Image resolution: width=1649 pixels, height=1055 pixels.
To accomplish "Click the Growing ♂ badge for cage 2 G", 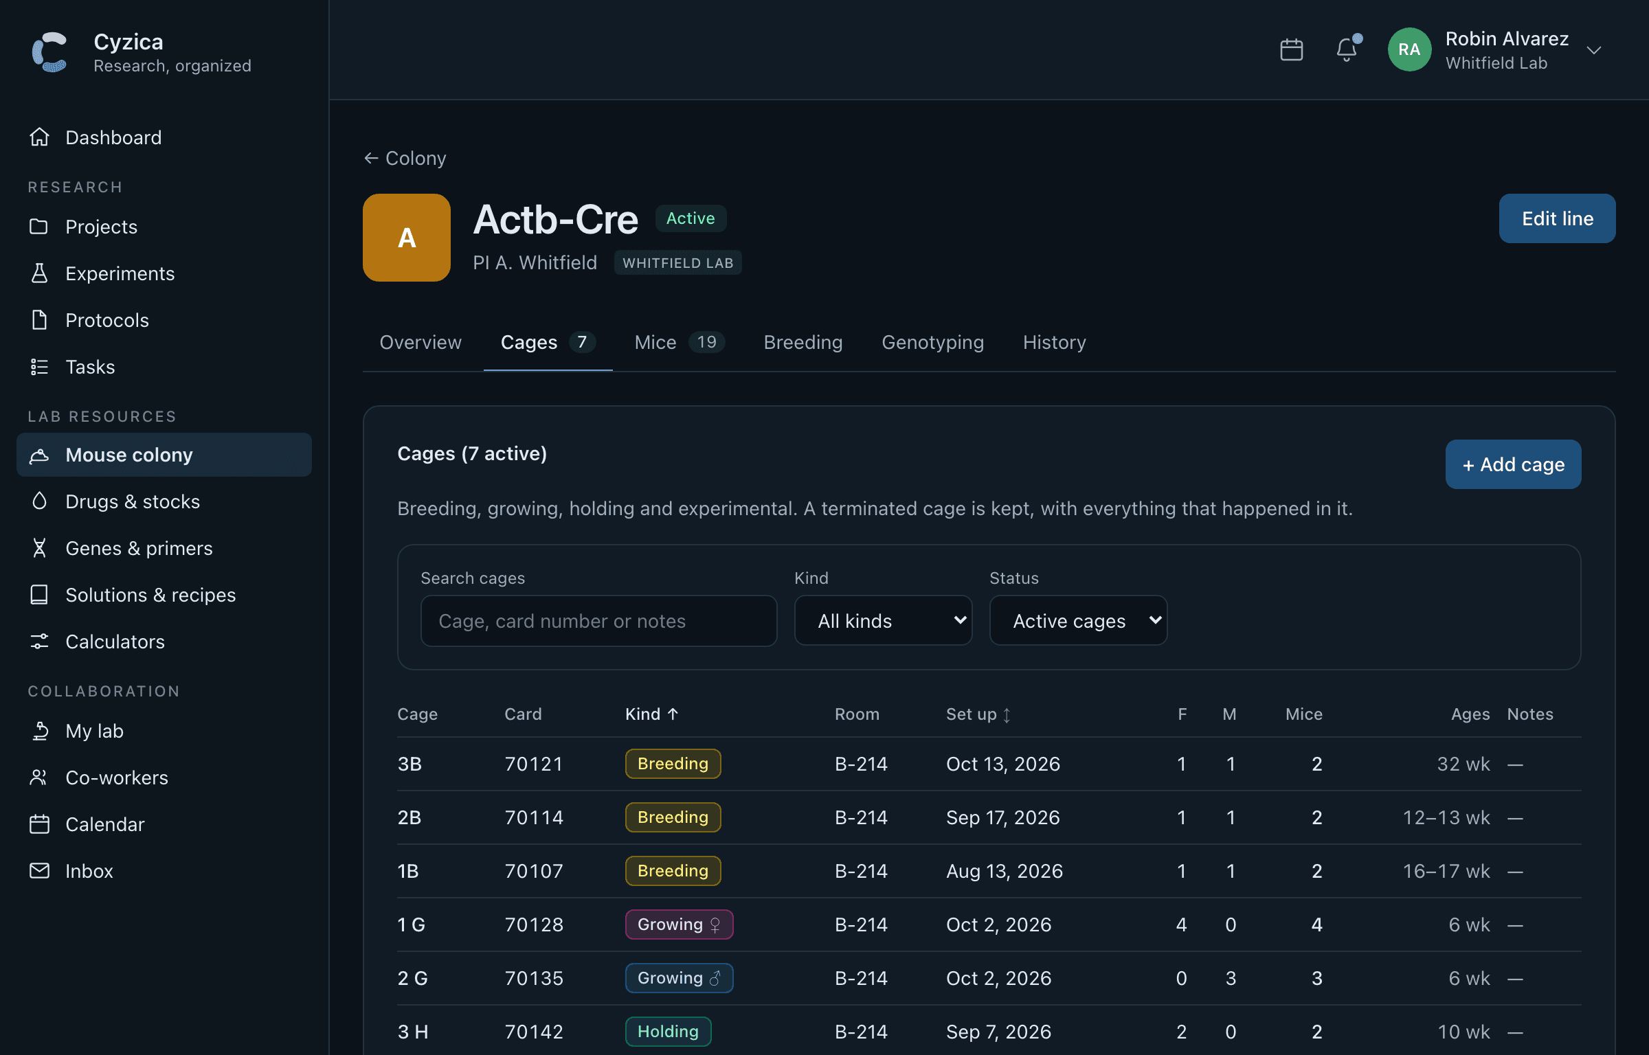I will coord(679,978).
